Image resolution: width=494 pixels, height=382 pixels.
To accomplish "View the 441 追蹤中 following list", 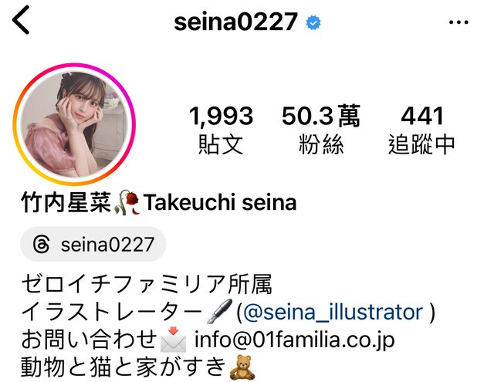I will 421,130.
